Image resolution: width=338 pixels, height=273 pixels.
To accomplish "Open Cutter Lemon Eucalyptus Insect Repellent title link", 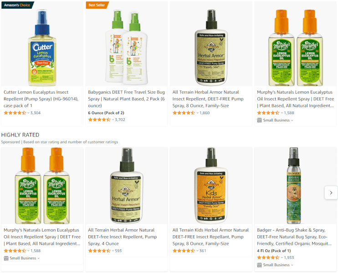I will pos(41,99).
